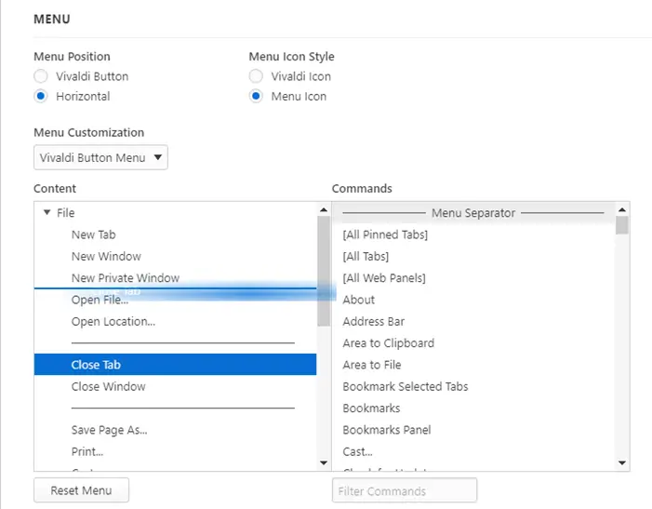652x509 pixels.
Task: Select Print... in Content list
Action: [175, 451]
